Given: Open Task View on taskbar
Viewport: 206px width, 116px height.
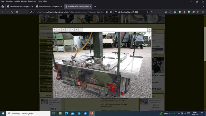Looking at the screenshot, I should [54, 113].
